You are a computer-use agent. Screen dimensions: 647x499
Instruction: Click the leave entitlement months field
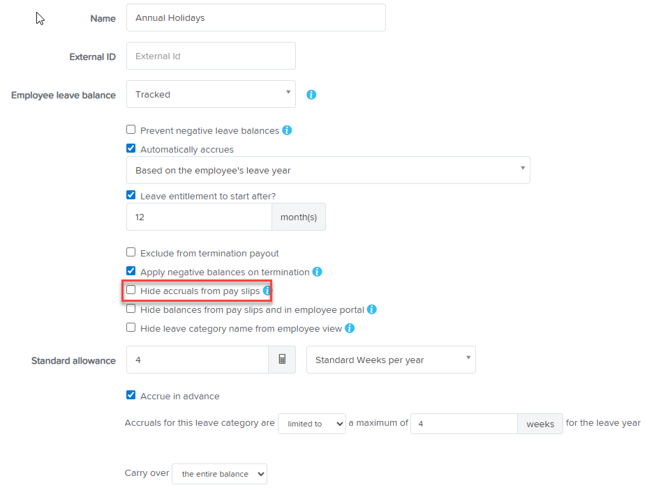[x=199, y=217]
